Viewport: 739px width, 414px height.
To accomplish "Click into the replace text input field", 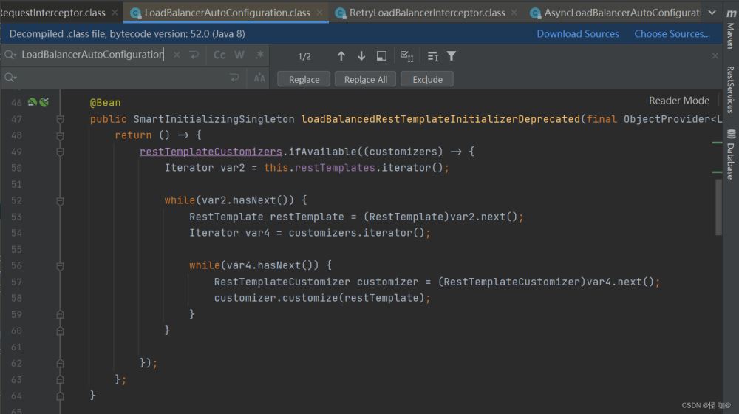I will pyautogui.click(x=118, y=78).
